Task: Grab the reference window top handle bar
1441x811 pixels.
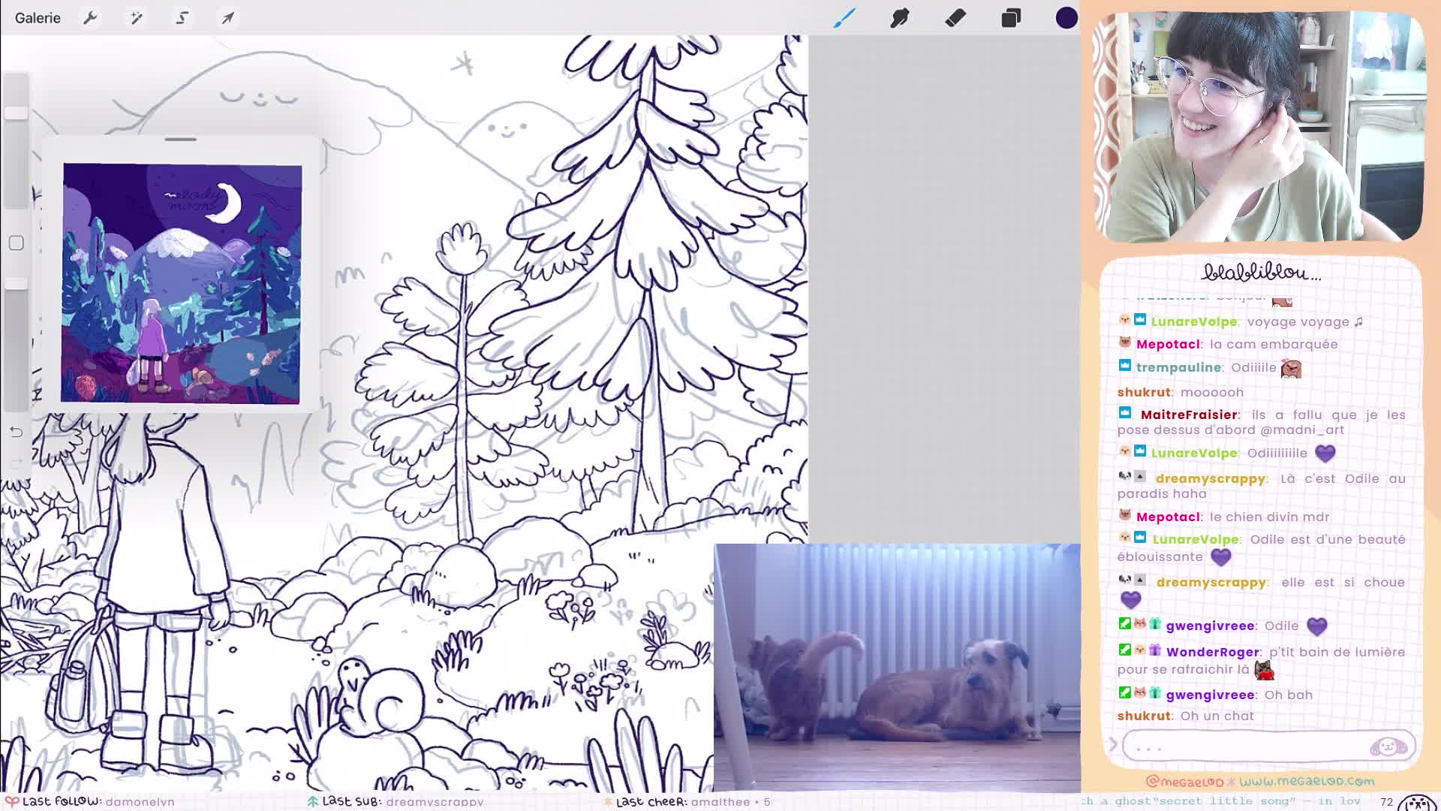Action: click(x=180, y=140)
